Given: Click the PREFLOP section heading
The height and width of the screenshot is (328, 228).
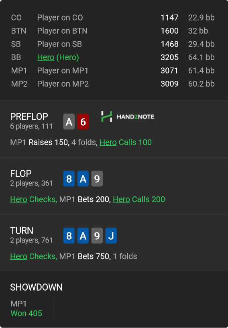Looking at the screenshot, I should point(29,116).
